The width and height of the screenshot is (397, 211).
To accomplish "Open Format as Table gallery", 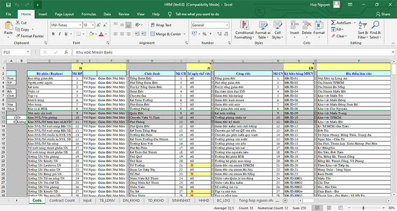I will (263, 30).
